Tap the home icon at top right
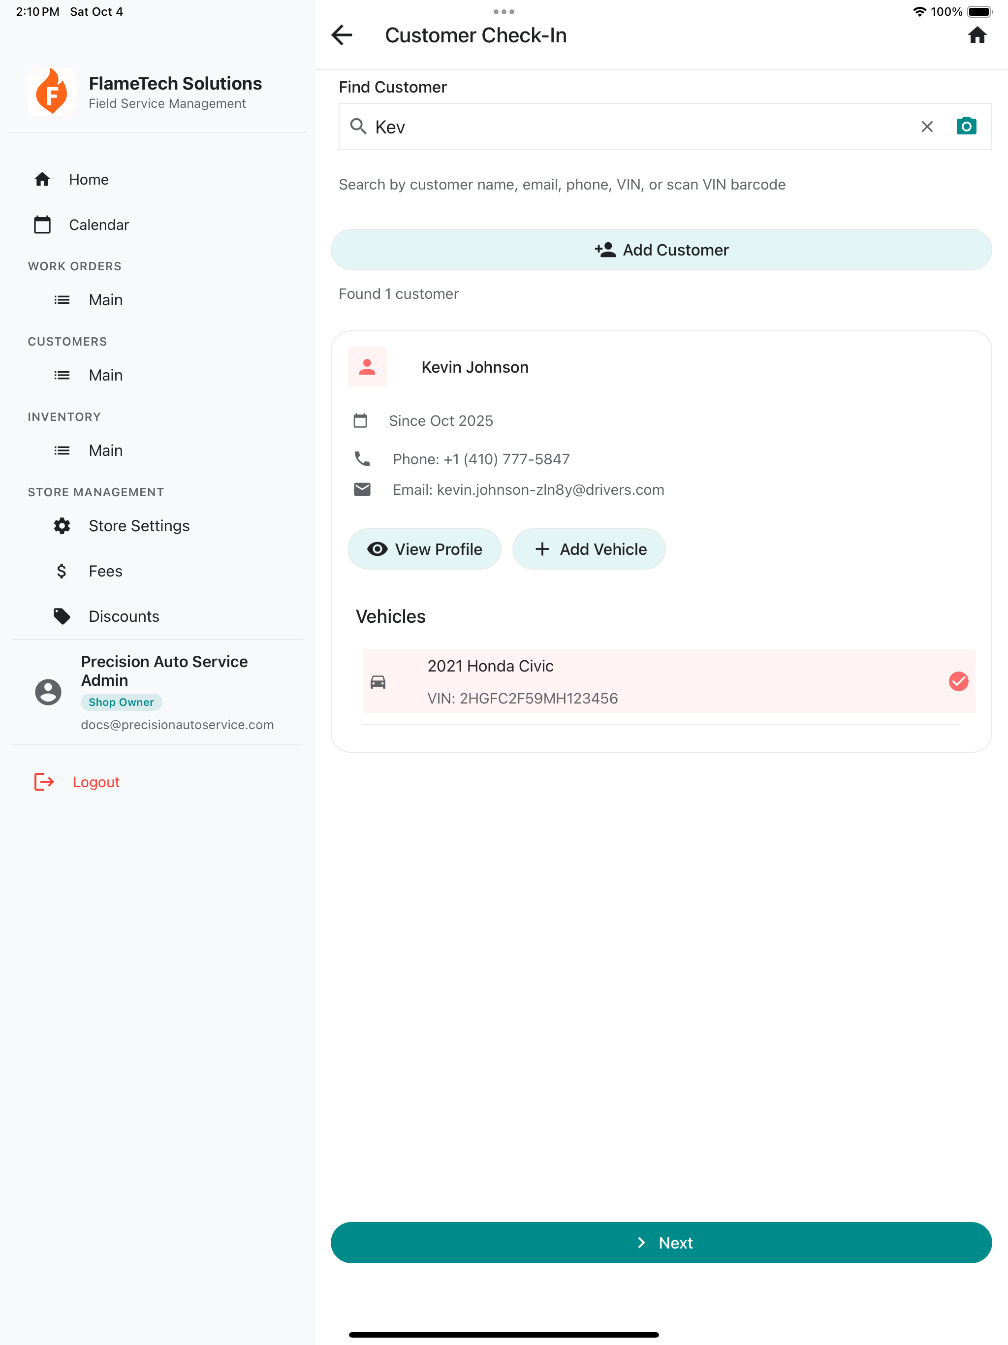 pos(976,35)
